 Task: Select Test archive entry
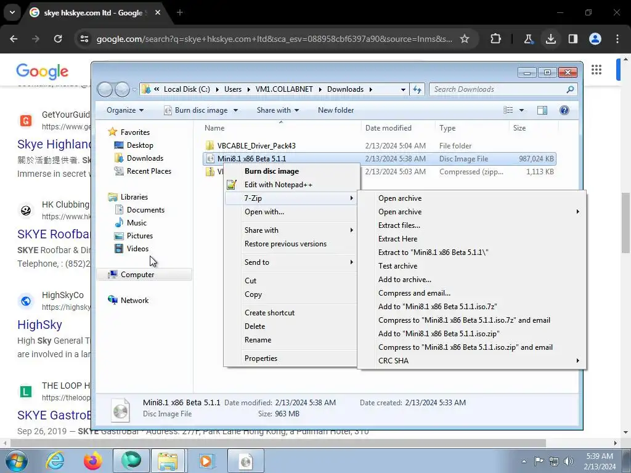397,266
